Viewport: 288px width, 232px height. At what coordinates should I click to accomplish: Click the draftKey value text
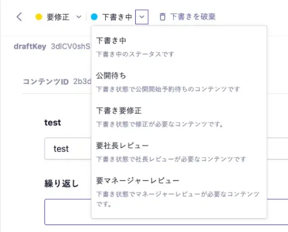click(x=70, y=46)
